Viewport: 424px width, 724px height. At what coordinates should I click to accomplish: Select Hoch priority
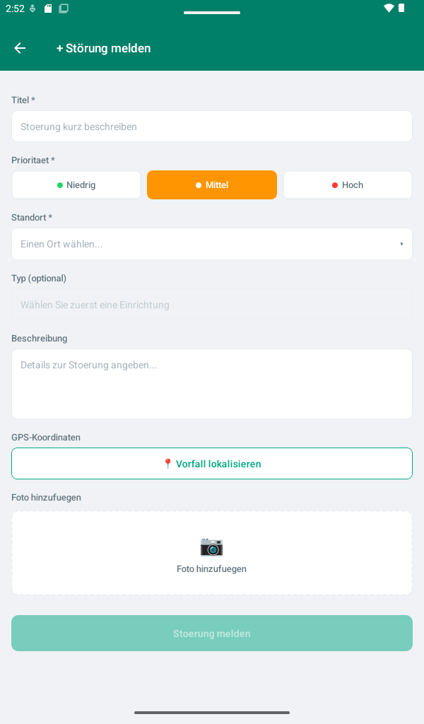(348, 185)
